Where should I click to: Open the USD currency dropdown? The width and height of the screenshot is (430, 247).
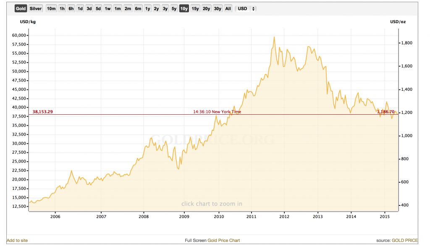pos(246,8)
